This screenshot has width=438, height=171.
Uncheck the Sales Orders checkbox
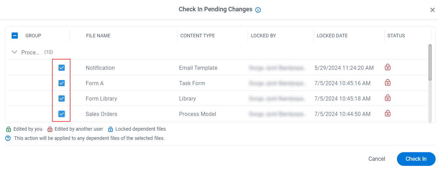point(62,114)
